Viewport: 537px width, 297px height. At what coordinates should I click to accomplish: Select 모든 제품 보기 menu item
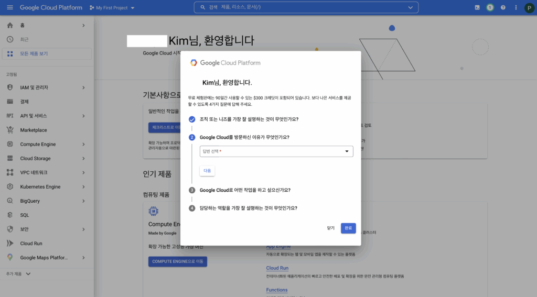(x=47, y=54)
